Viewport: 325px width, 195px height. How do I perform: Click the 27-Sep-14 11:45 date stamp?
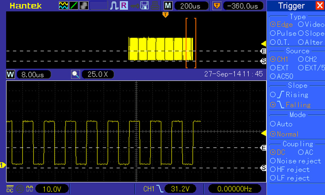pos(233,74)
